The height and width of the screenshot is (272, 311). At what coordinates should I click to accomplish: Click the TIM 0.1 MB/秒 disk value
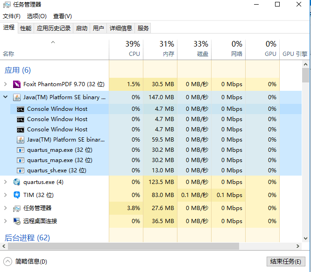coord(195,195)
